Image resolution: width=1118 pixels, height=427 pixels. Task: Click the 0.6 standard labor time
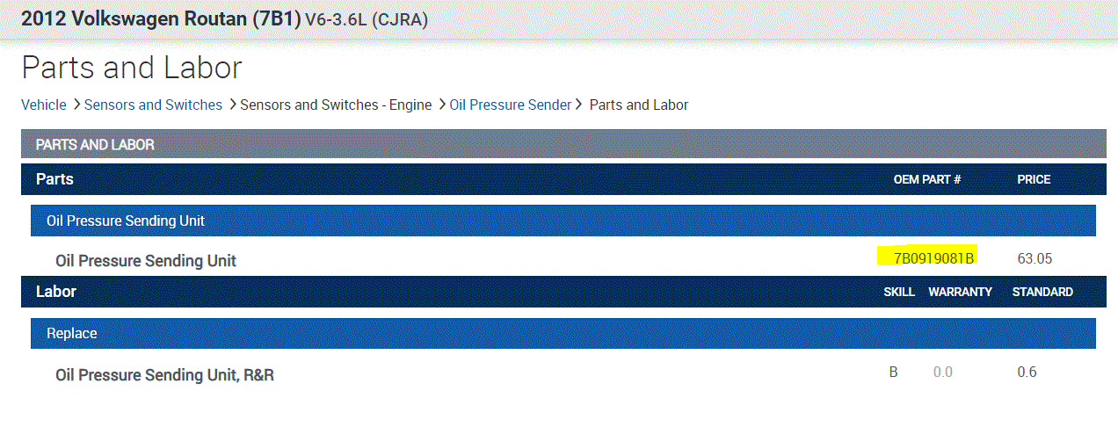click(1027, 373)
